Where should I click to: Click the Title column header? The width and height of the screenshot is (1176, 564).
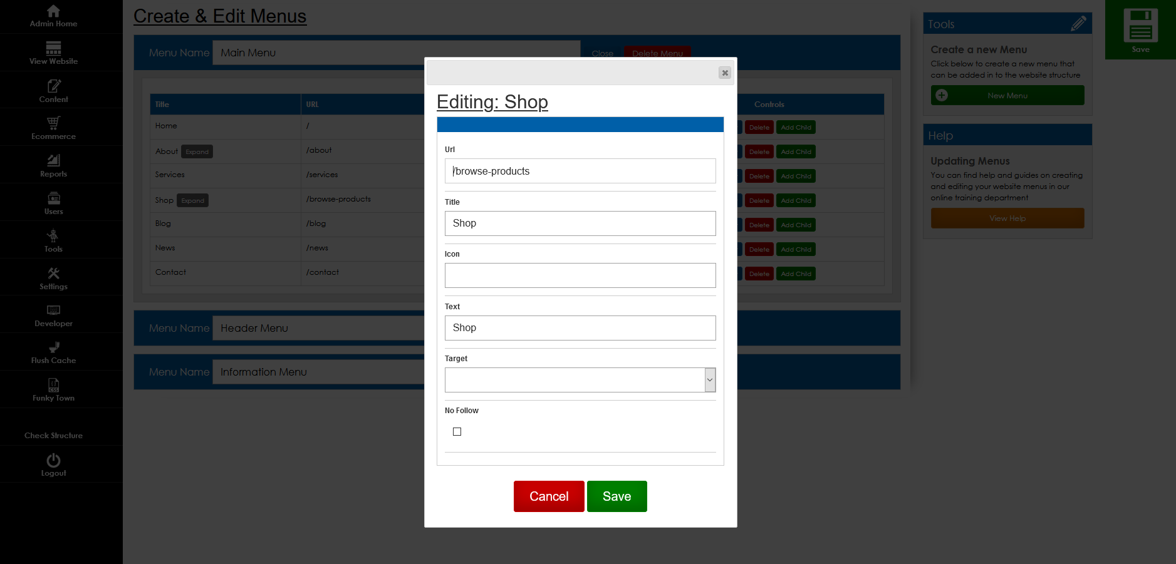pyautogui.click(x=226, y=105)
